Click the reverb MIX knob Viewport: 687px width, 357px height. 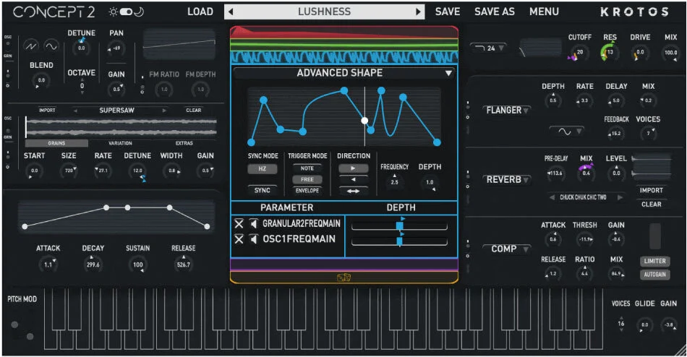tap(586, 173)
